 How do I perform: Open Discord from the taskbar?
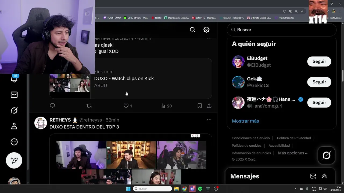(192, 189)
